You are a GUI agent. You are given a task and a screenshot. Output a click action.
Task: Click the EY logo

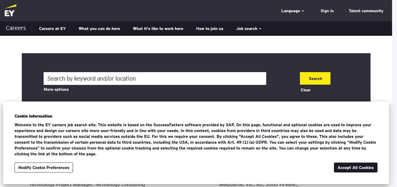click(10, 10)
